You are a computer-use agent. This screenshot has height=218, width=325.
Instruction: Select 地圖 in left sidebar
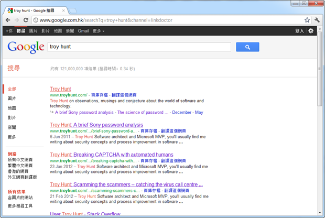click(x=12, y=108)
